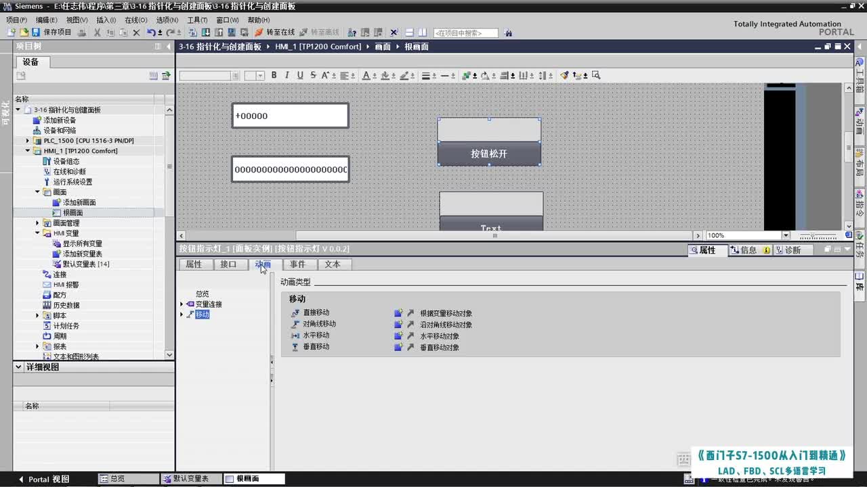This screenshot has height=487, width=867.
Task: Expand 变量连接 in animation tree
Action: [182, 304]
